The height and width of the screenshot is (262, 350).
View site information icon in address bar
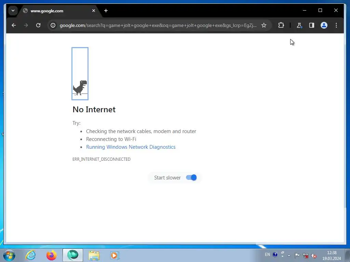click(x=53, y=25)
